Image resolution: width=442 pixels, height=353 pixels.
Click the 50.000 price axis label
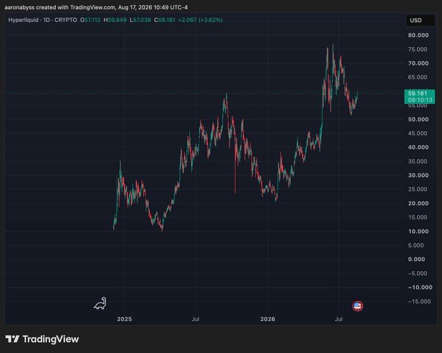[419, 119]
